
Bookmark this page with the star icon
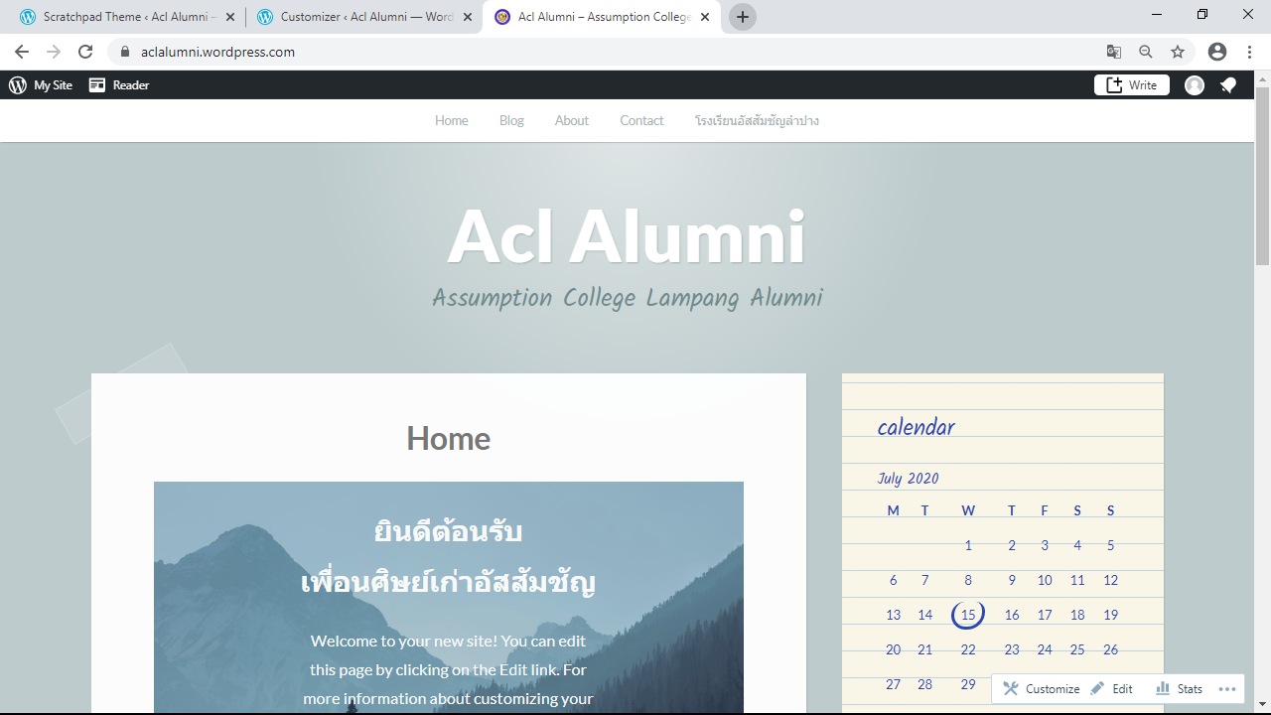[x=1178, y=52]
